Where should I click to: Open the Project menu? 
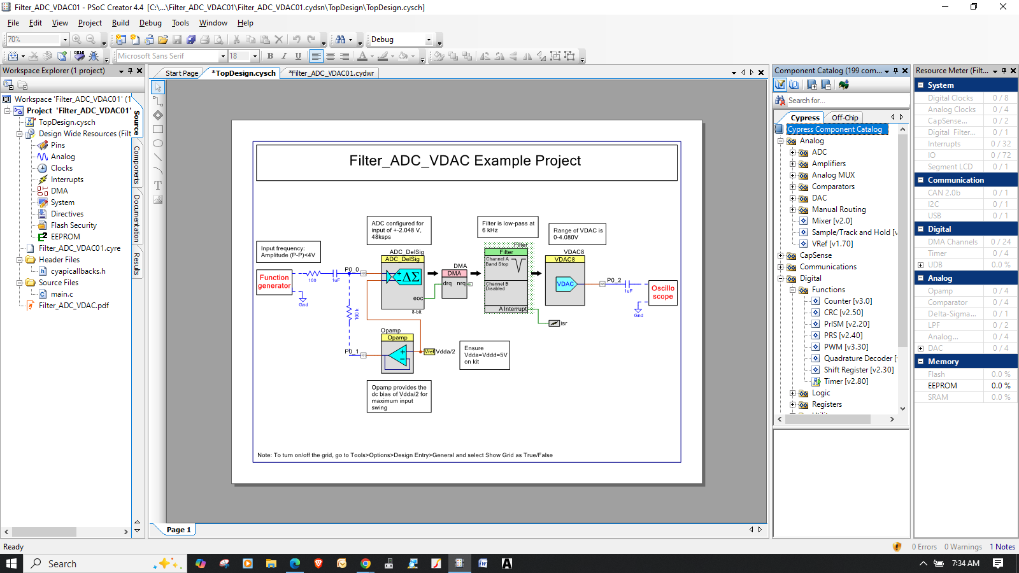click(90, 23)
